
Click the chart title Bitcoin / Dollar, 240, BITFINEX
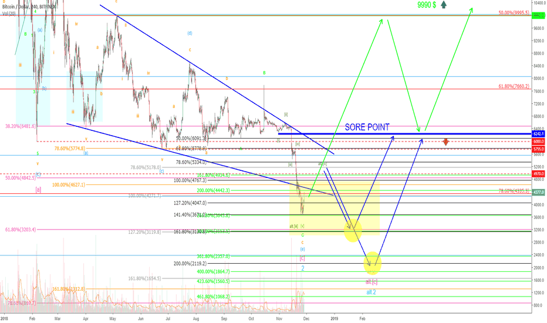(x=29, y=6)
